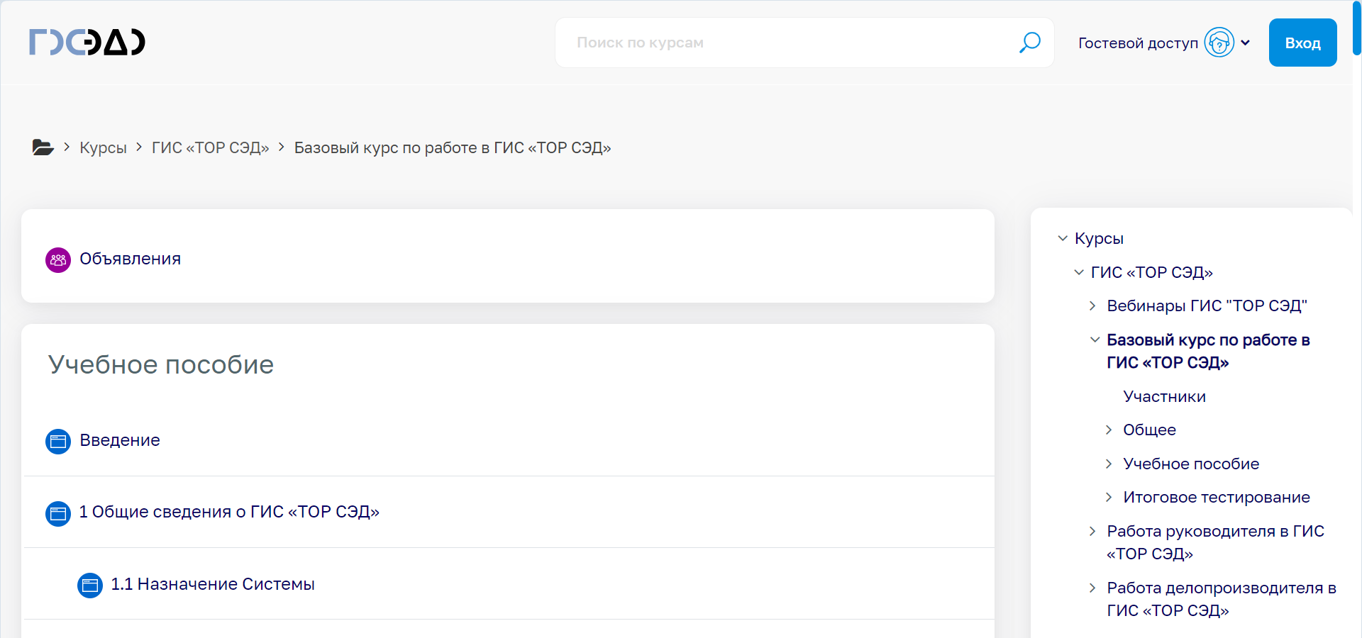The image size is (1362, 638).
Task: Open the guest access dropdown arrow
Action: [x=1246, y=43]
